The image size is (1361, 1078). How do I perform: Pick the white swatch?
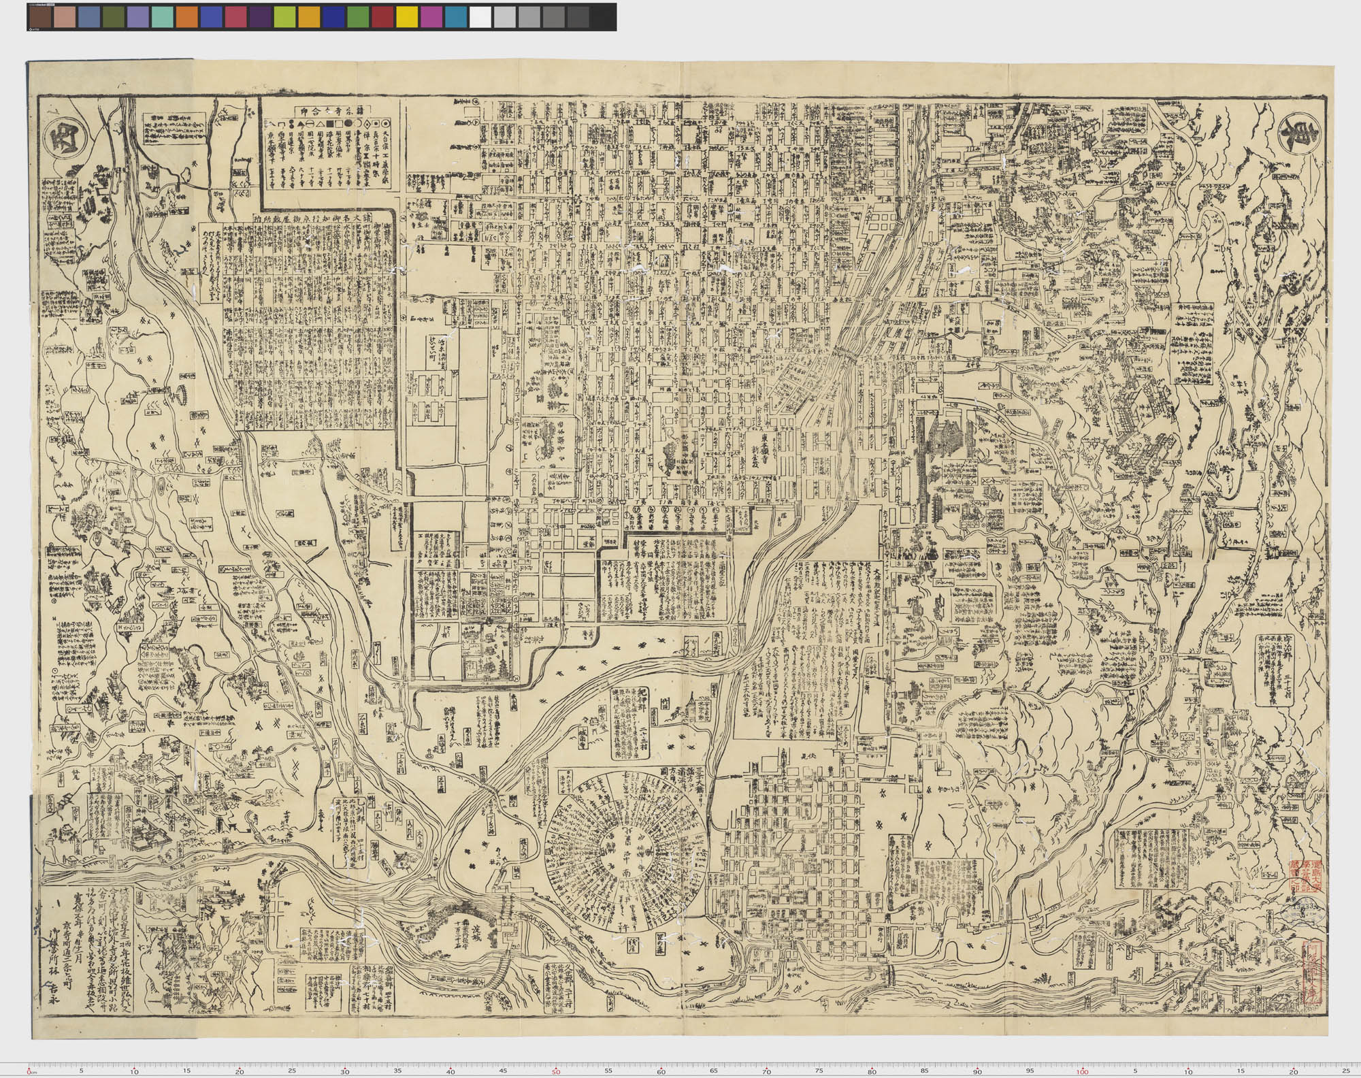point(480,18)
